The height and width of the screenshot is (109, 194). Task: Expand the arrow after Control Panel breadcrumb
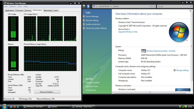pos(111,6)
